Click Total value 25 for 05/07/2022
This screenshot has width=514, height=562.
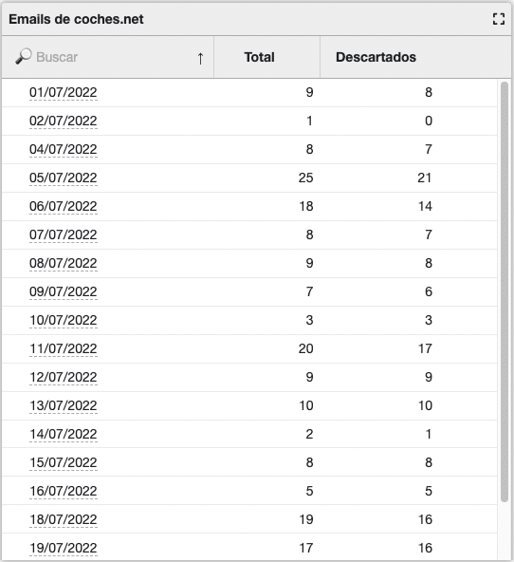point(306,178)
